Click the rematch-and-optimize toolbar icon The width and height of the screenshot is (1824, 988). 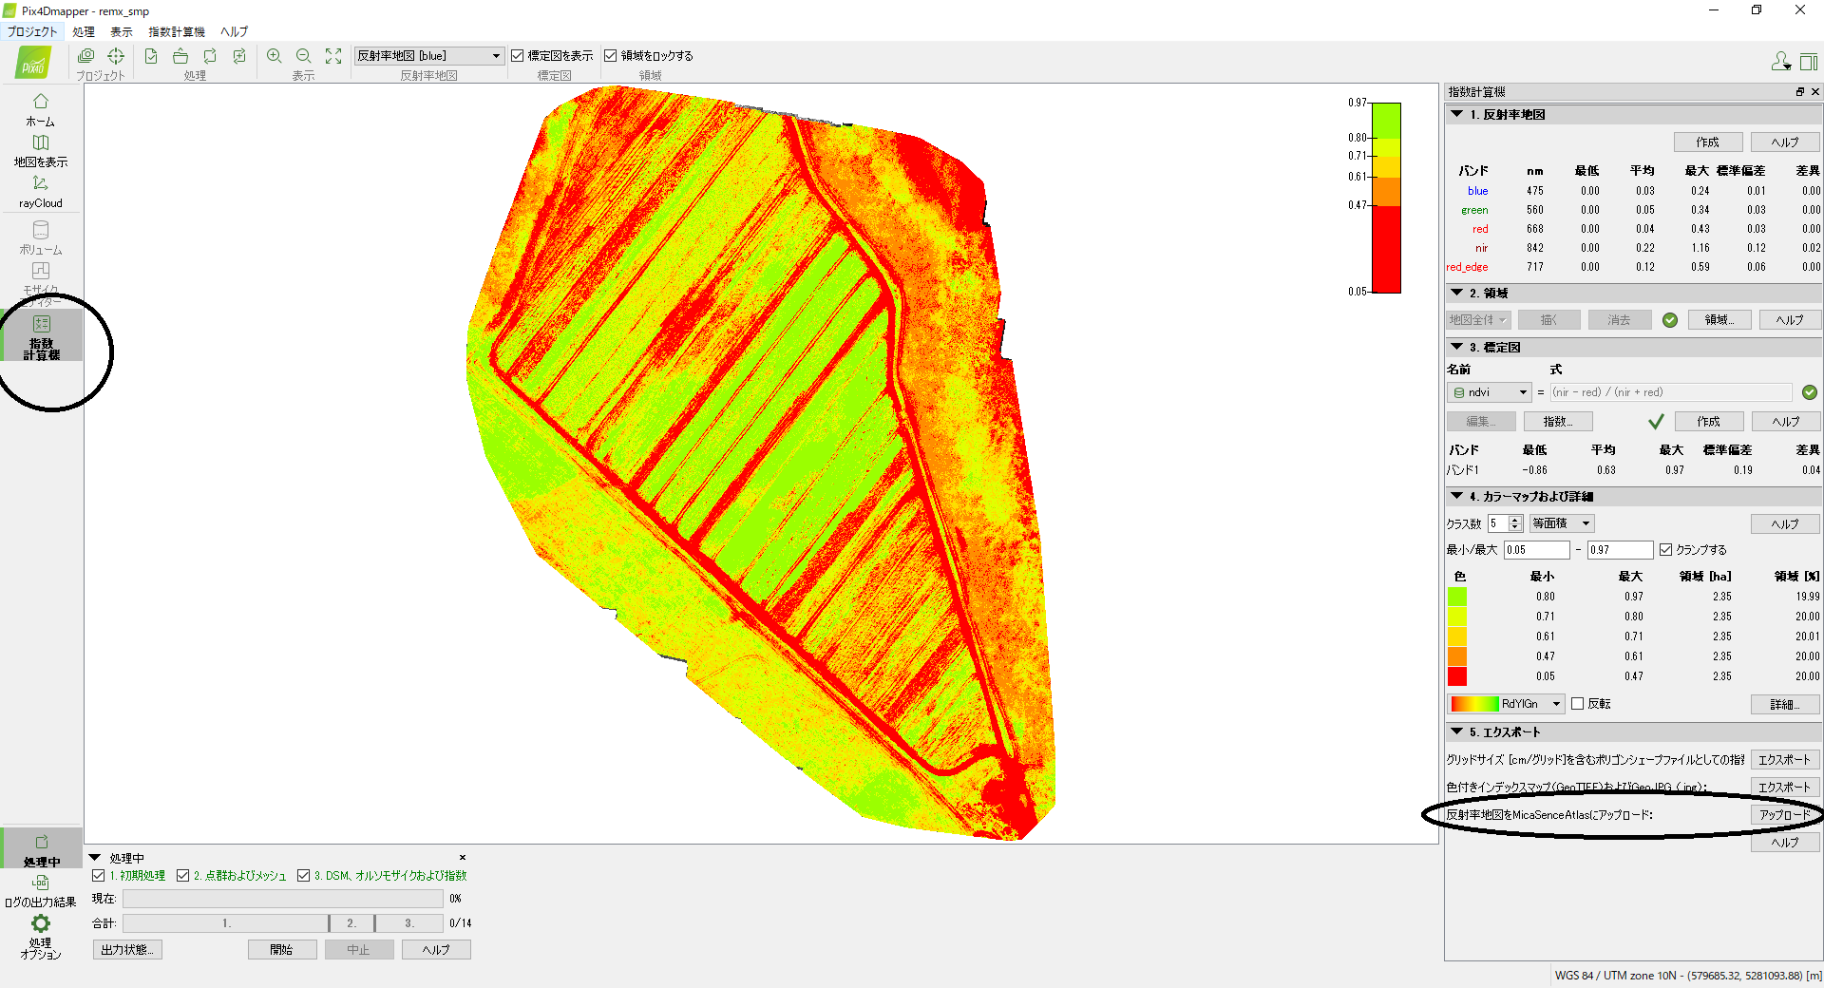pyautogui.click(x=239, y=56)
